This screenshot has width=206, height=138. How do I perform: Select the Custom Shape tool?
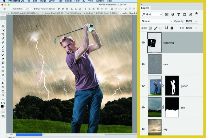click(3, 87)
